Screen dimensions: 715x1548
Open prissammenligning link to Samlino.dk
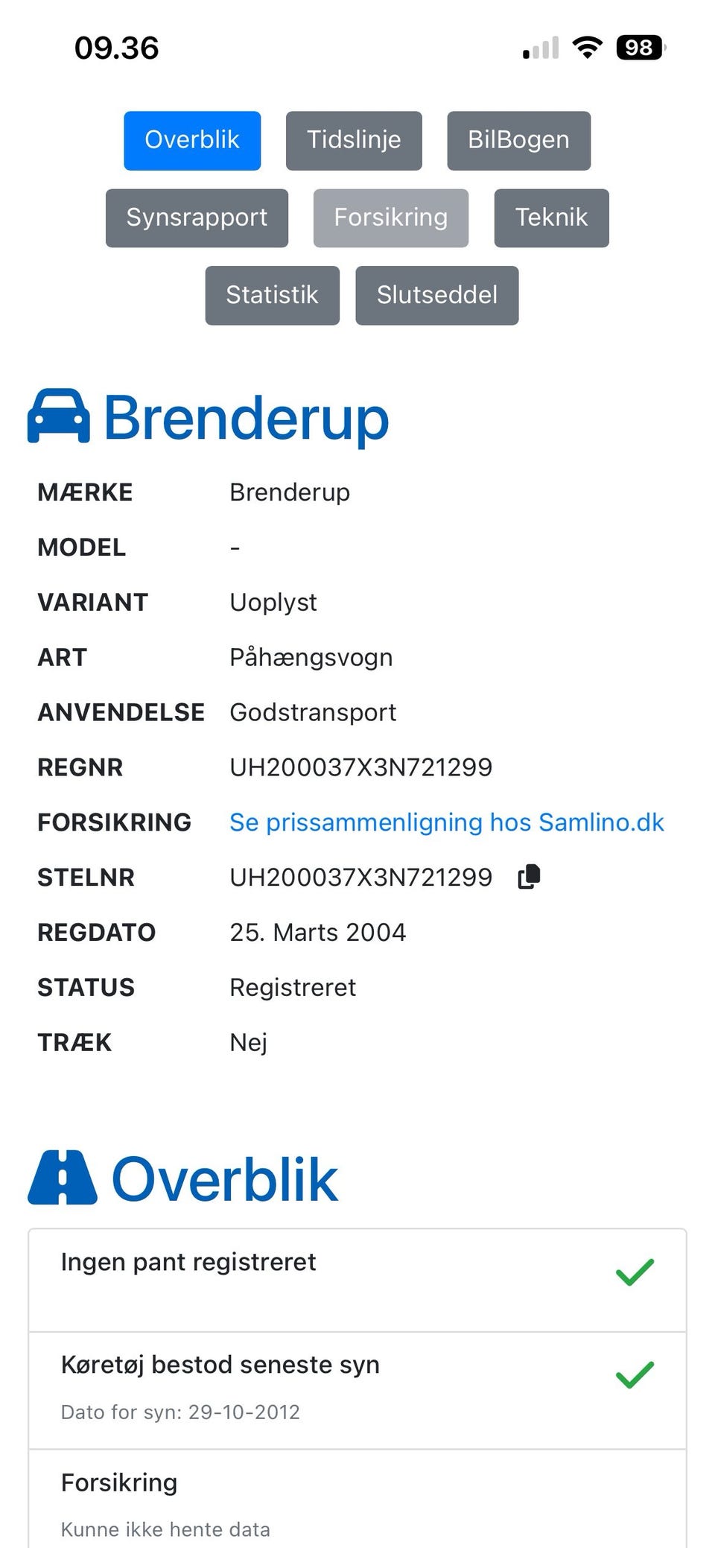447,822
